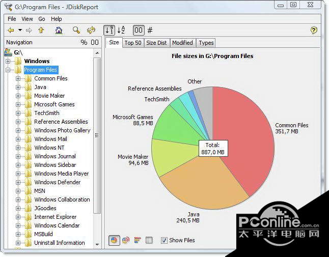This screenshot has width=329, height=257.
Task: Switch to the Top 50 tab
Action: pos(133,43)
